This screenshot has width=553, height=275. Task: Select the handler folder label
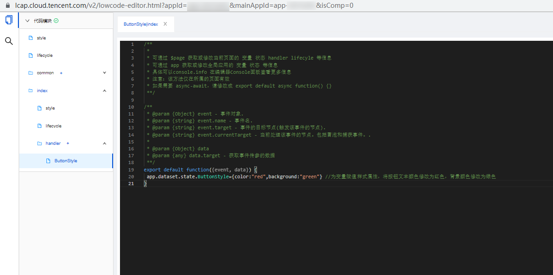point(53,143)
